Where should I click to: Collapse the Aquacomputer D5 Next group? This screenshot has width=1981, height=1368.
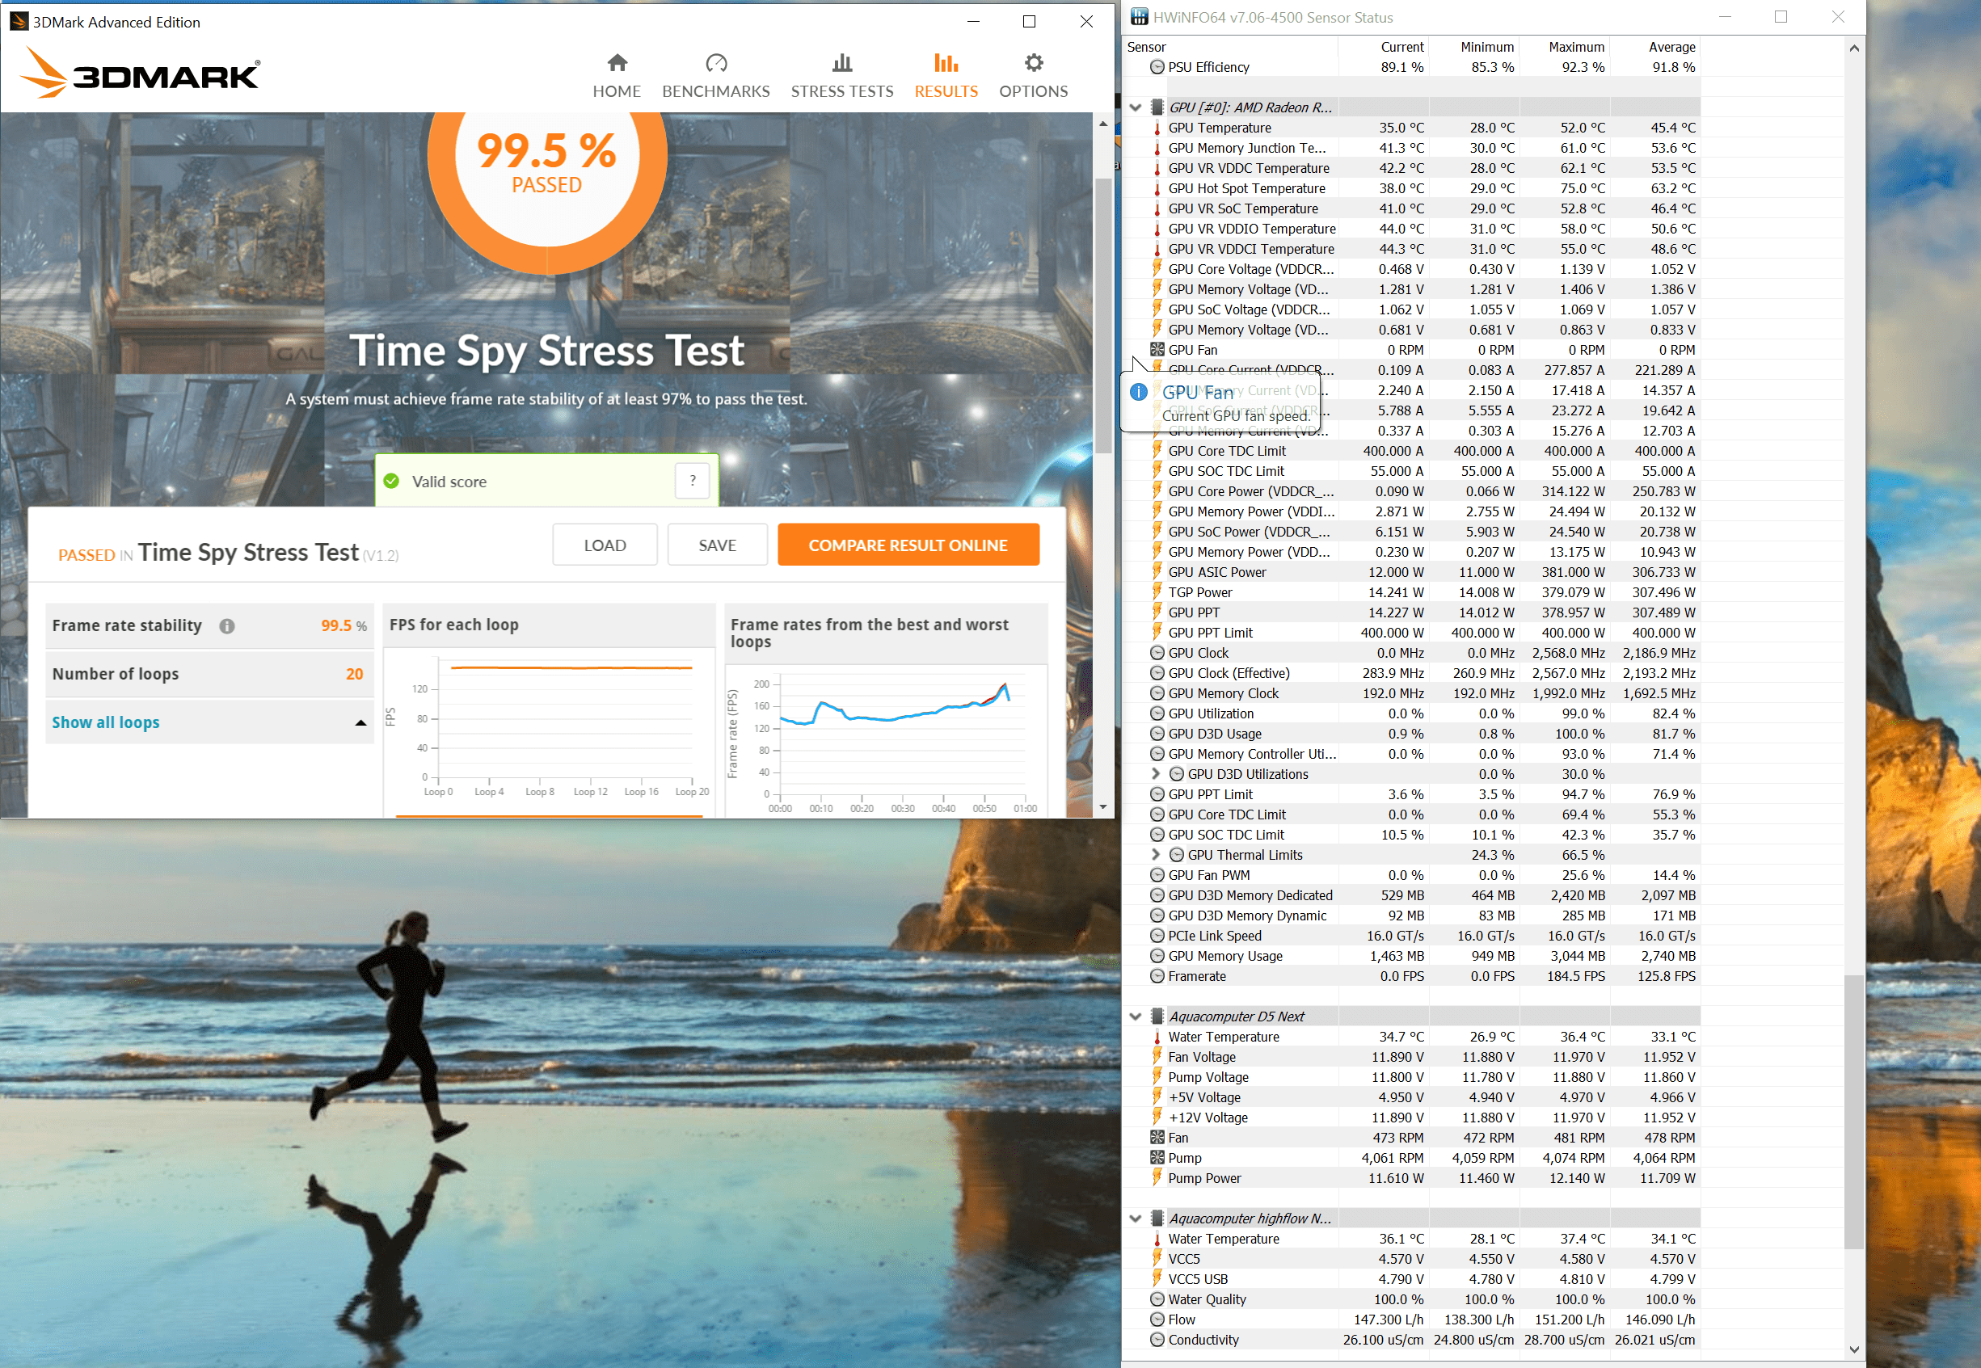coord(1135,1017)
